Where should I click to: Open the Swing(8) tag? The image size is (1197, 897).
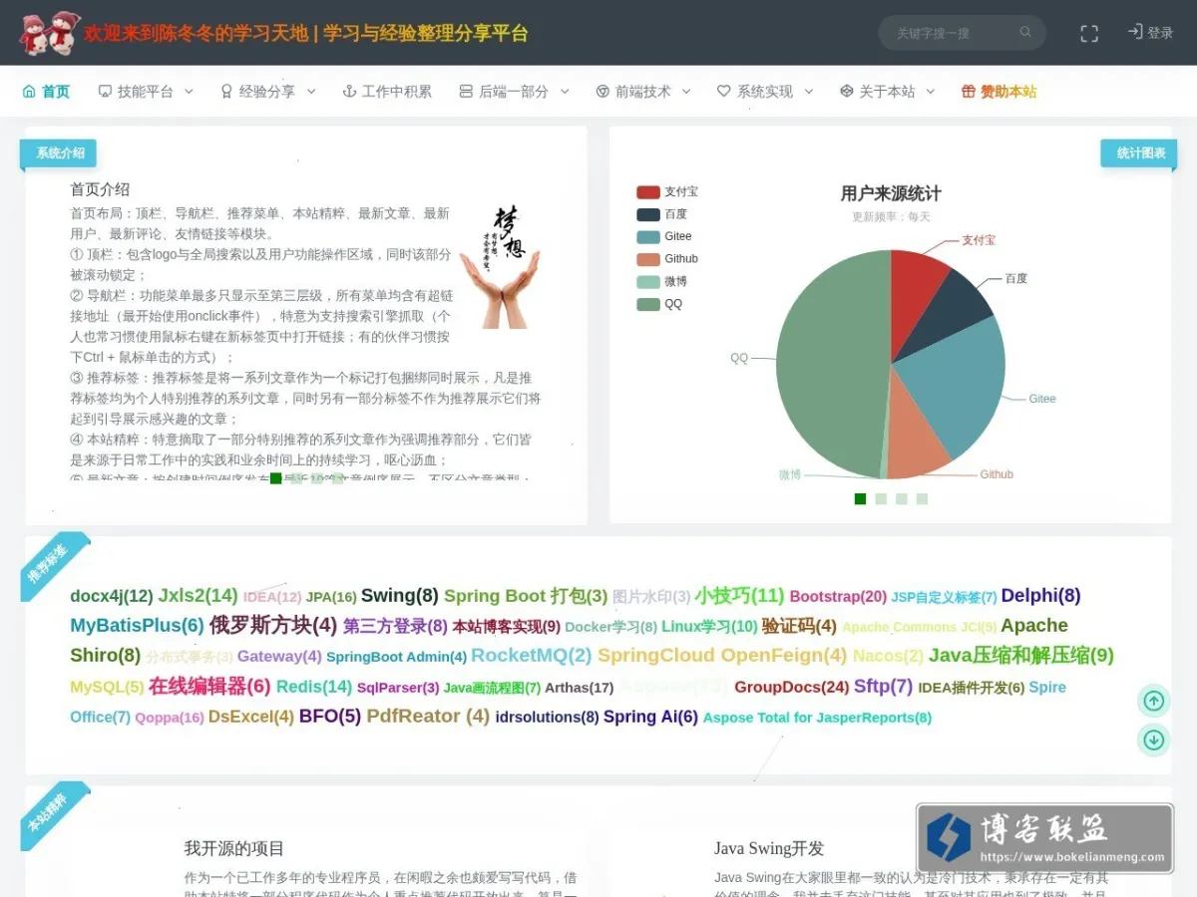(400, 595)
